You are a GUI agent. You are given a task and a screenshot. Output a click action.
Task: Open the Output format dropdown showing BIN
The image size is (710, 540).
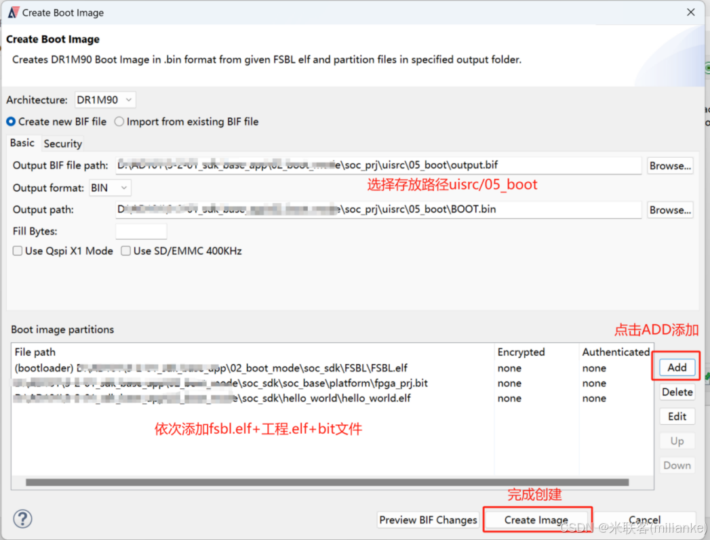pyautogui.click(x=109, y=188)
